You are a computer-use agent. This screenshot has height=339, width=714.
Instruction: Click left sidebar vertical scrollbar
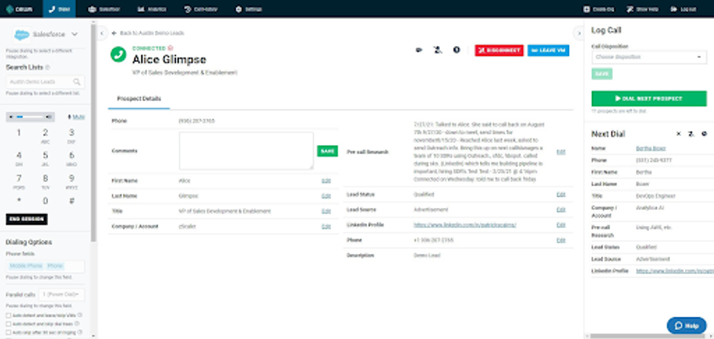point(93,132)
